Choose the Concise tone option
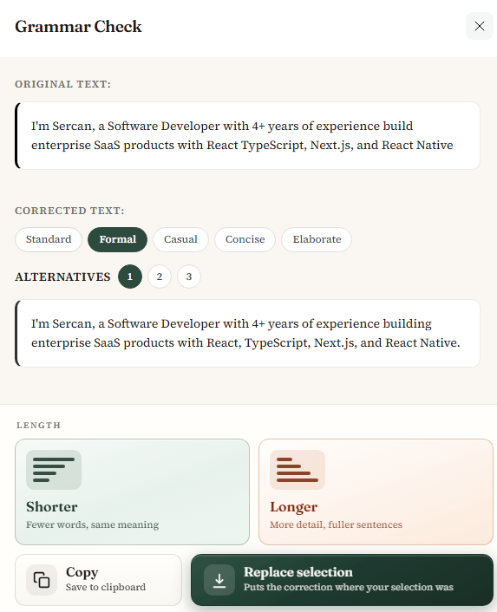The image size is (497, 612). [245, 239]
